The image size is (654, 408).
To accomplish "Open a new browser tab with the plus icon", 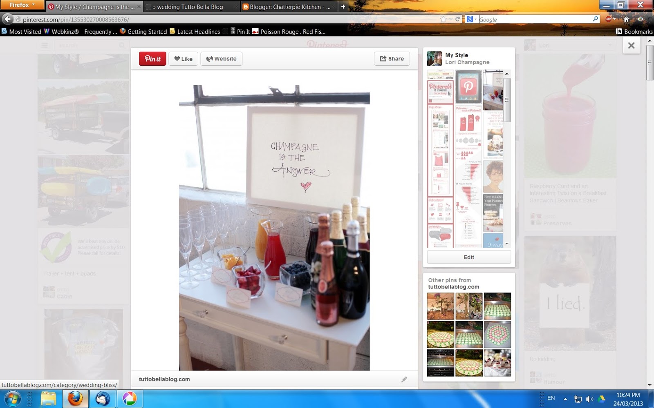I will (x=343, y=7).
